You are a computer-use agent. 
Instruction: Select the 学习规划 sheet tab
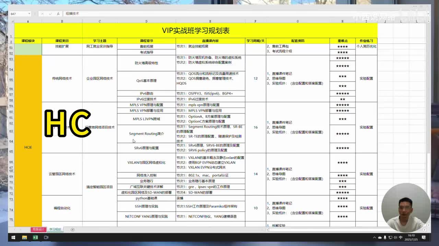pyautogui.click(x=55, y=230)
